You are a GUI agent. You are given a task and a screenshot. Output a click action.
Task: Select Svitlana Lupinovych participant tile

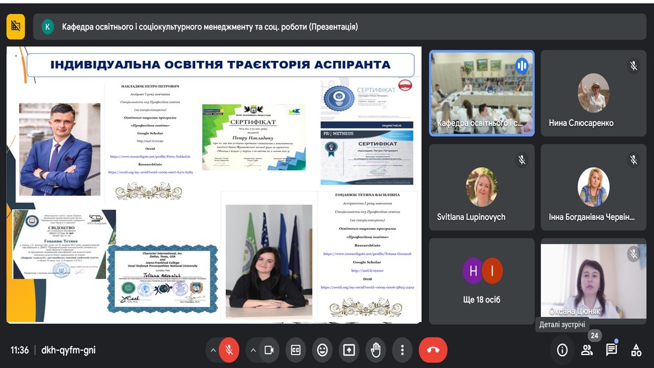coord(482,187)
